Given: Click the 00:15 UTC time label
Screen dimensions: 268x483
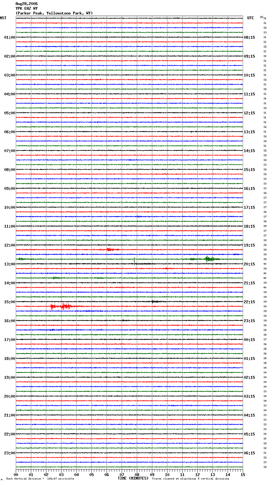Looking at the screenshot, I should pyautogui.click(x=249, y=340).
